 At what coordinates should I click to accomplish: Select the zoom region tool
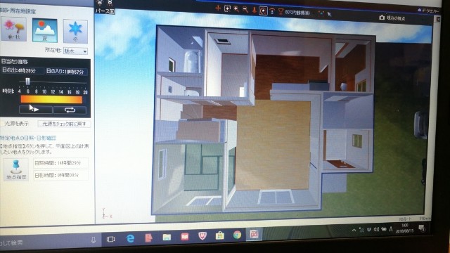[227, 9]
